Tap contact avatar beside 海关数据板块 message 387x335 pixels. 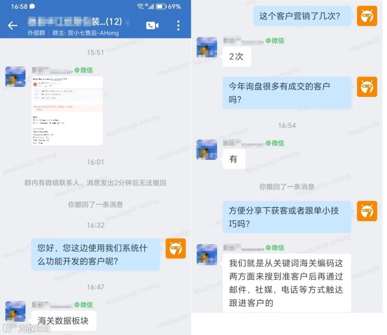pyautogui.click(x=15, y=311)
